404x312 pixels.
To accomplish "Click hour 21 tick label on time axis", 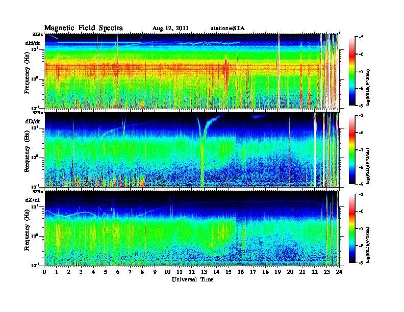I will click(x=302, y=272).
